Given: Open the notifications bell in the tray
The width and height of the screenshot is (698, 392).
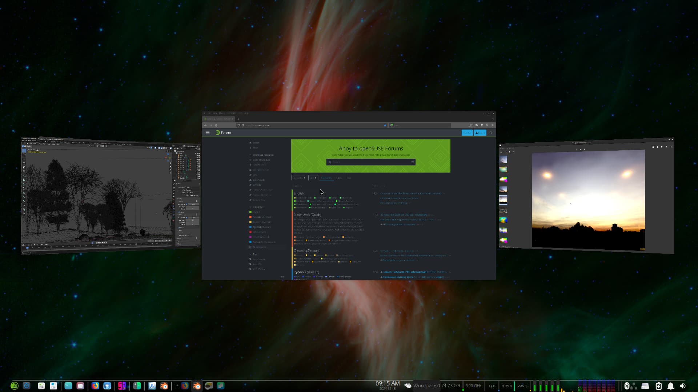Looking at the screenshot, I should [x=671, y=386].
